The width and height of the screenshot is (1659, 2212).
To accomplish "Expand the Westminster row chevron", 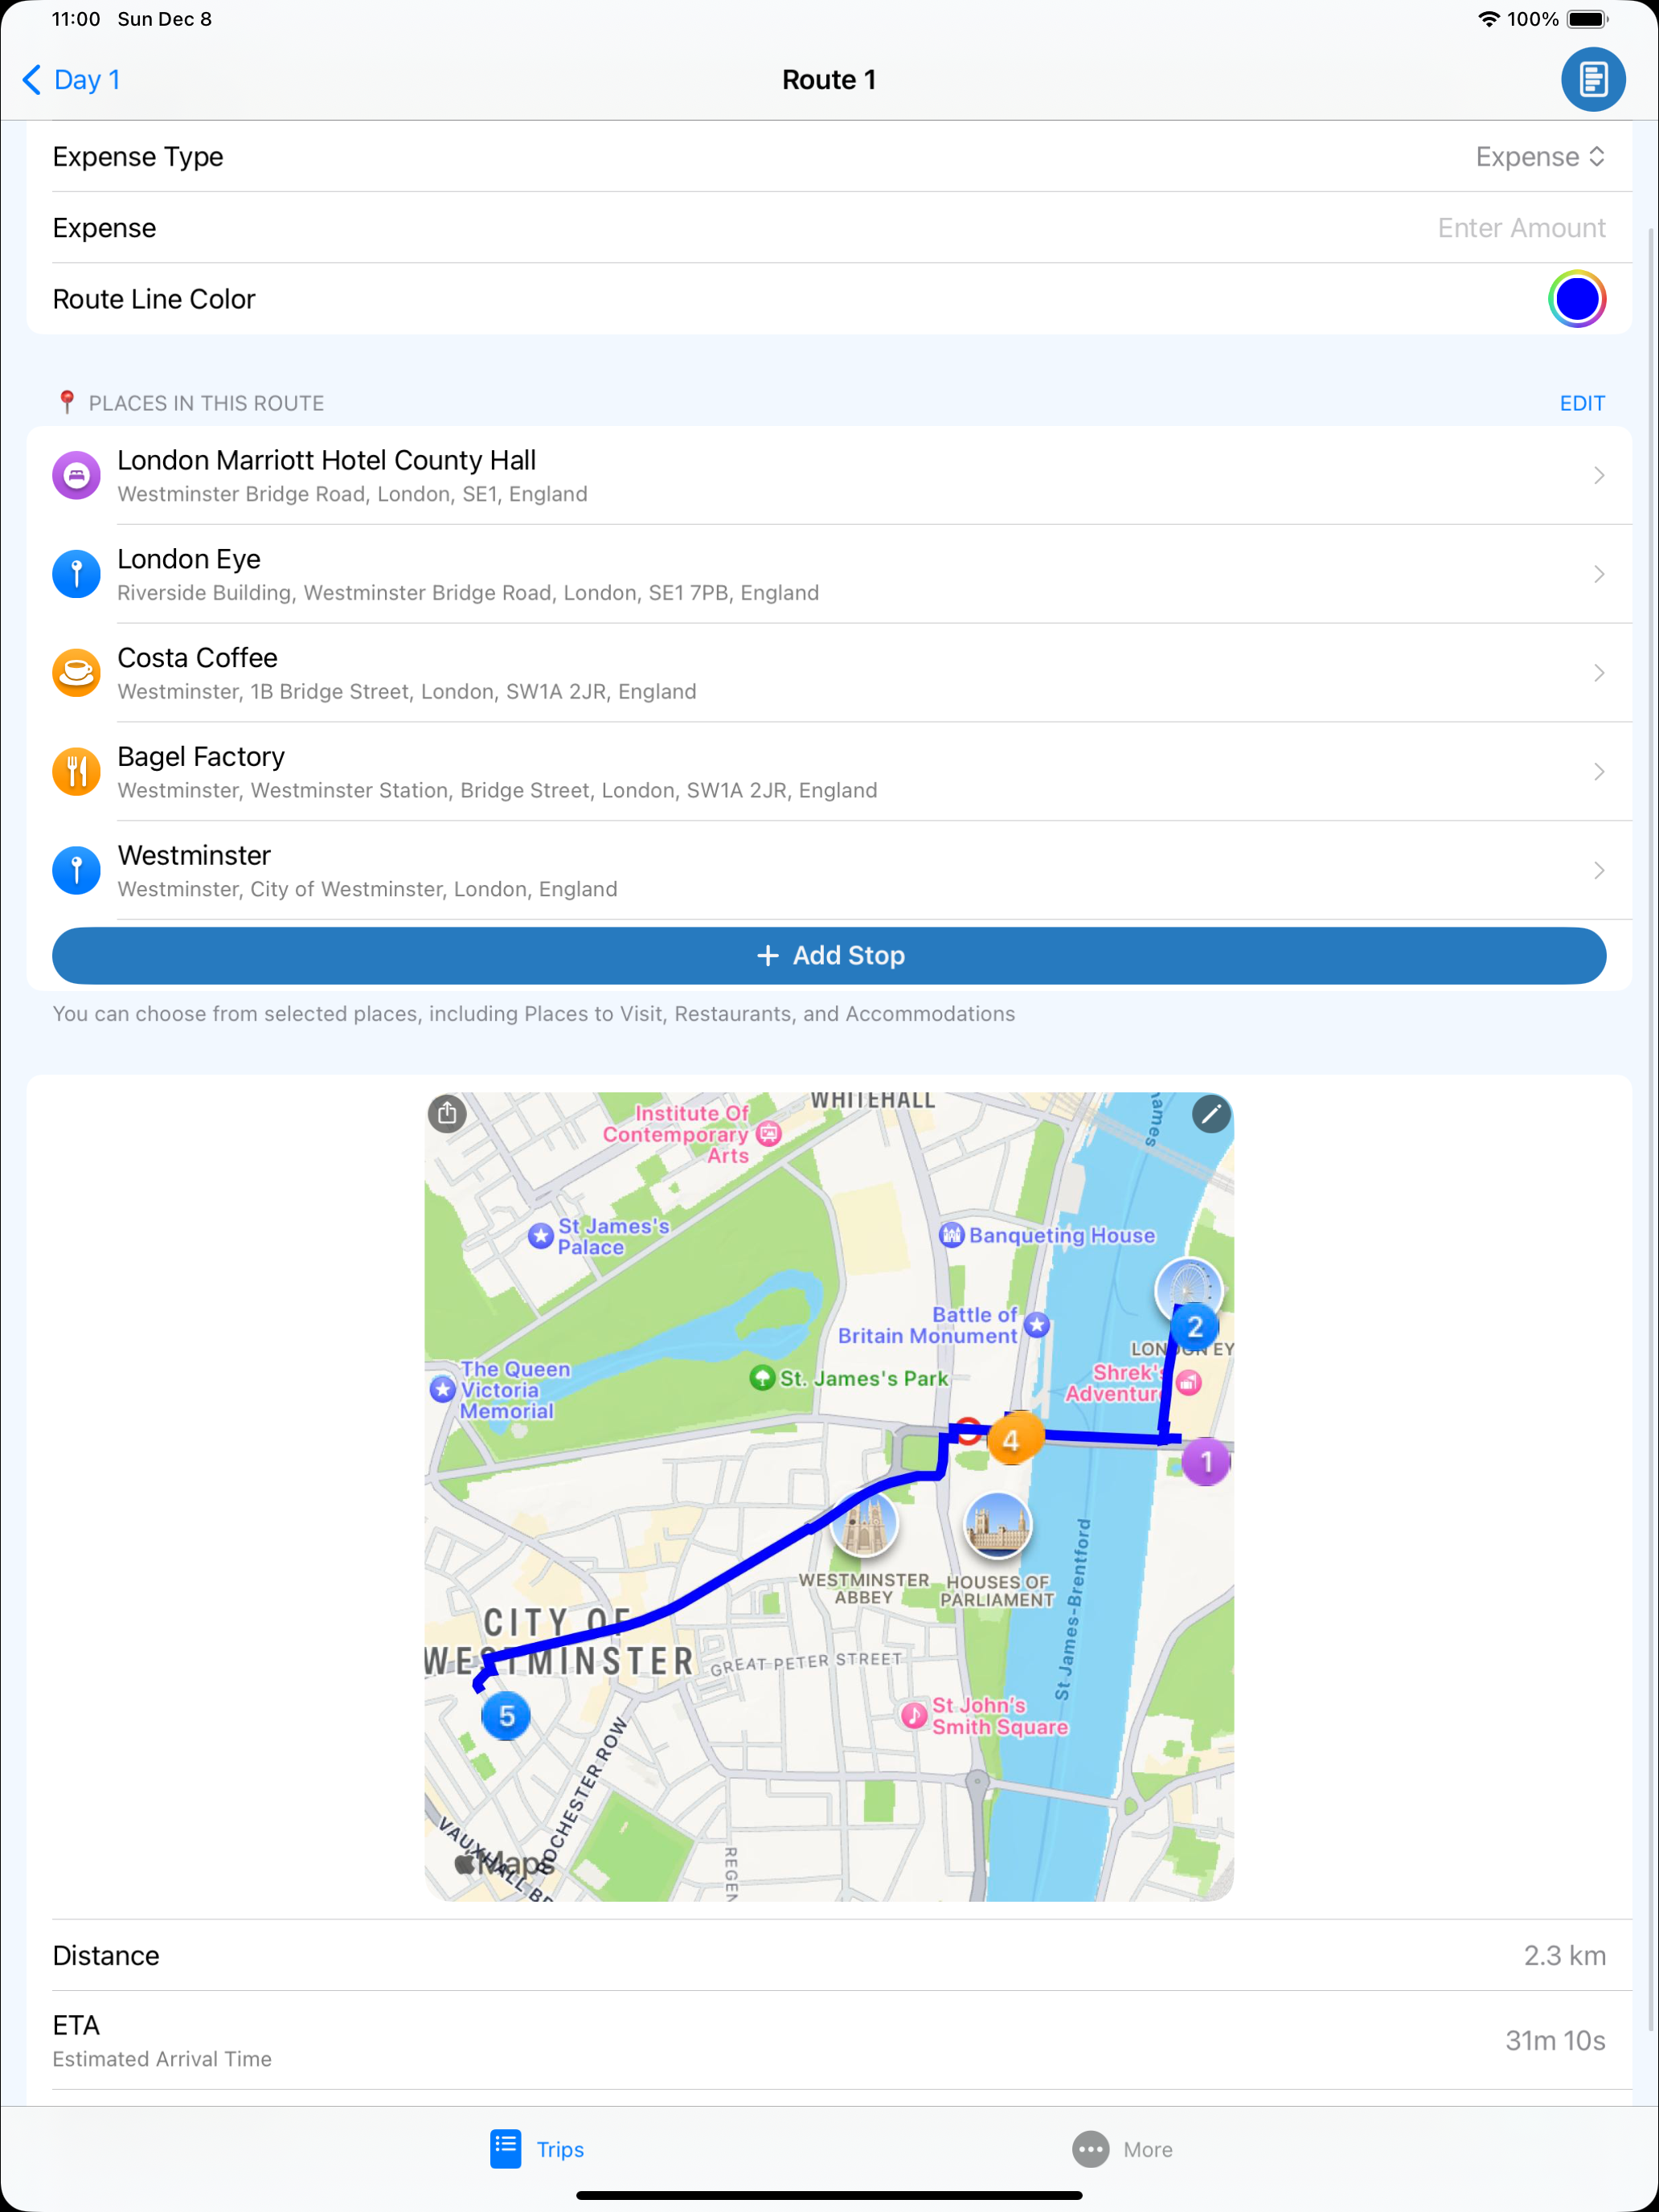I will point(1598,871).
